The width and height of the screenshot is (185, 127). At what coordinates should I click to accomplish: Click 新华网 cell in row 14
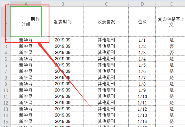point(26,115)
